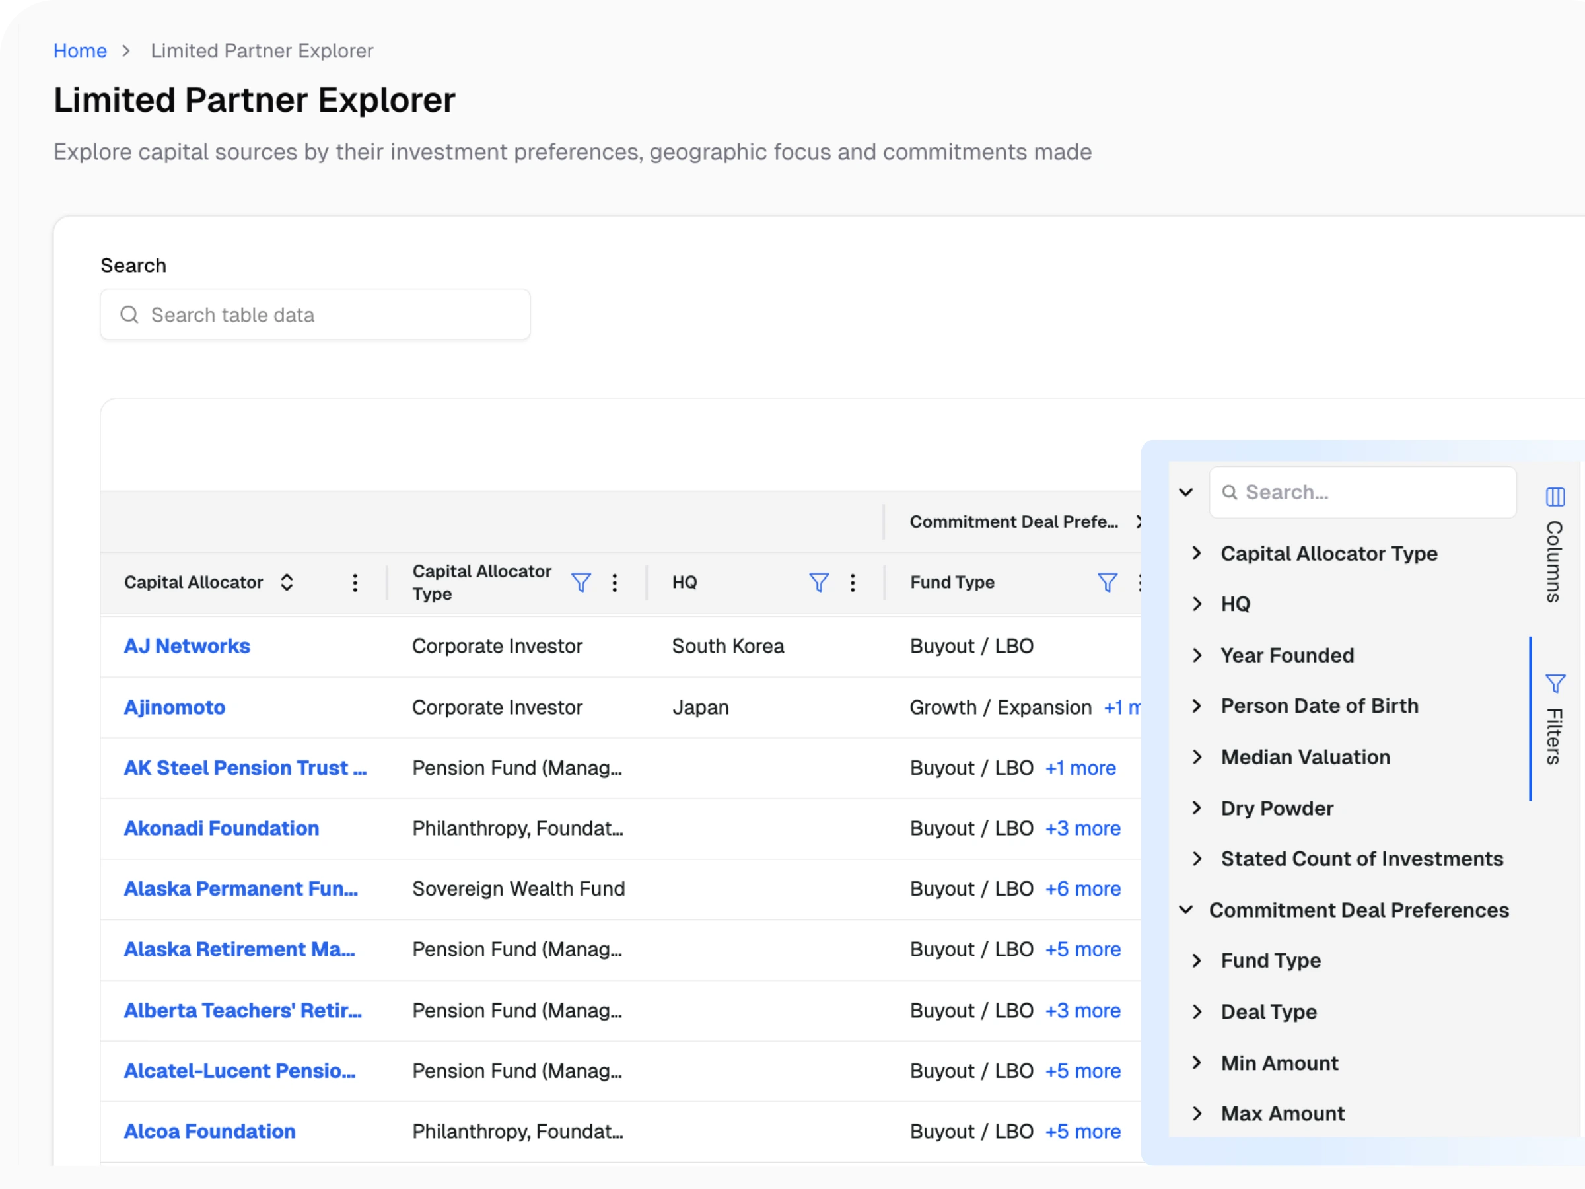The width and height of the screenshot is (1585, 1189).
Task: Expand the Year Founded filter
Action: (1197, 655)
